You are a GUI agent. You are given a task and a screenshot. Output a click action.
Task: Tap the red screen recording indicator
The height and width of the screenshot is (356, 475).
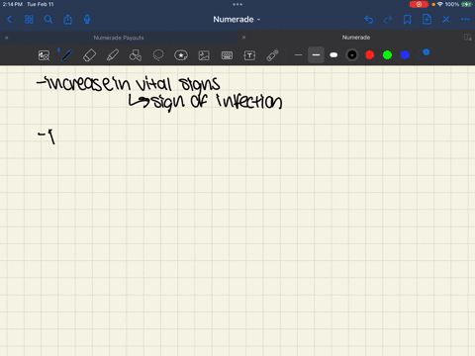(419, 4)
